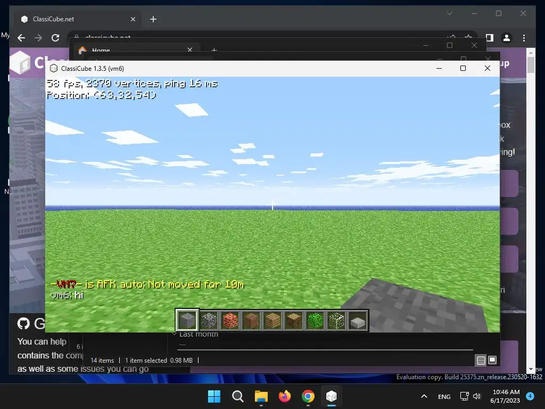Open the Windows Start menu
Viewport: 545px width, 409px height.
pyautogui.click(x=214, y=396)
